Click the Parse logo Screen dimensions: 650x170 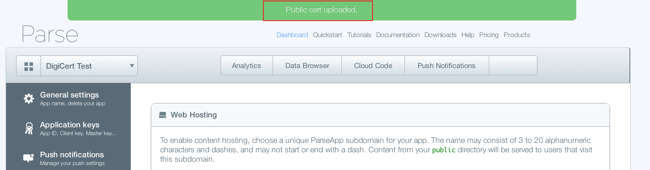click(x=50, y=34)
